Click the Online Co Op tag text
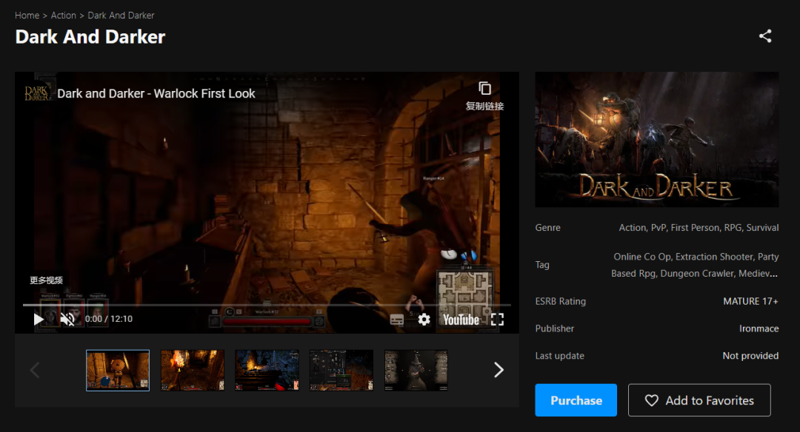 pos(642,257)
